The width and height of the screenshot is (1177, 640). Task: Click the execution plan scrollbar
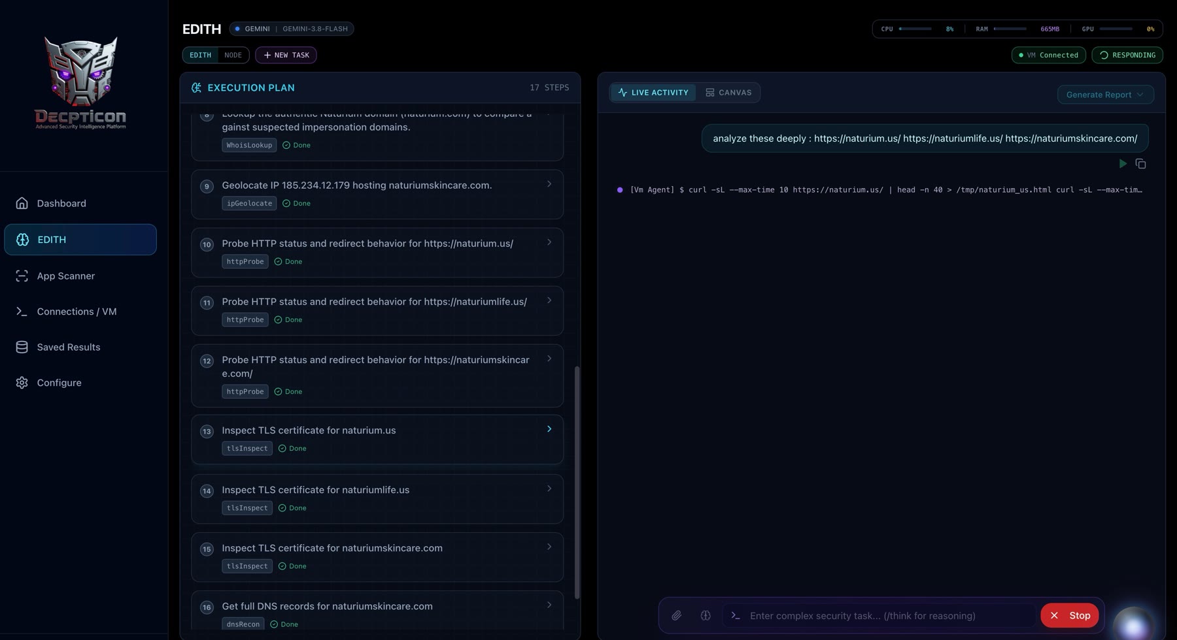[577, 483]
